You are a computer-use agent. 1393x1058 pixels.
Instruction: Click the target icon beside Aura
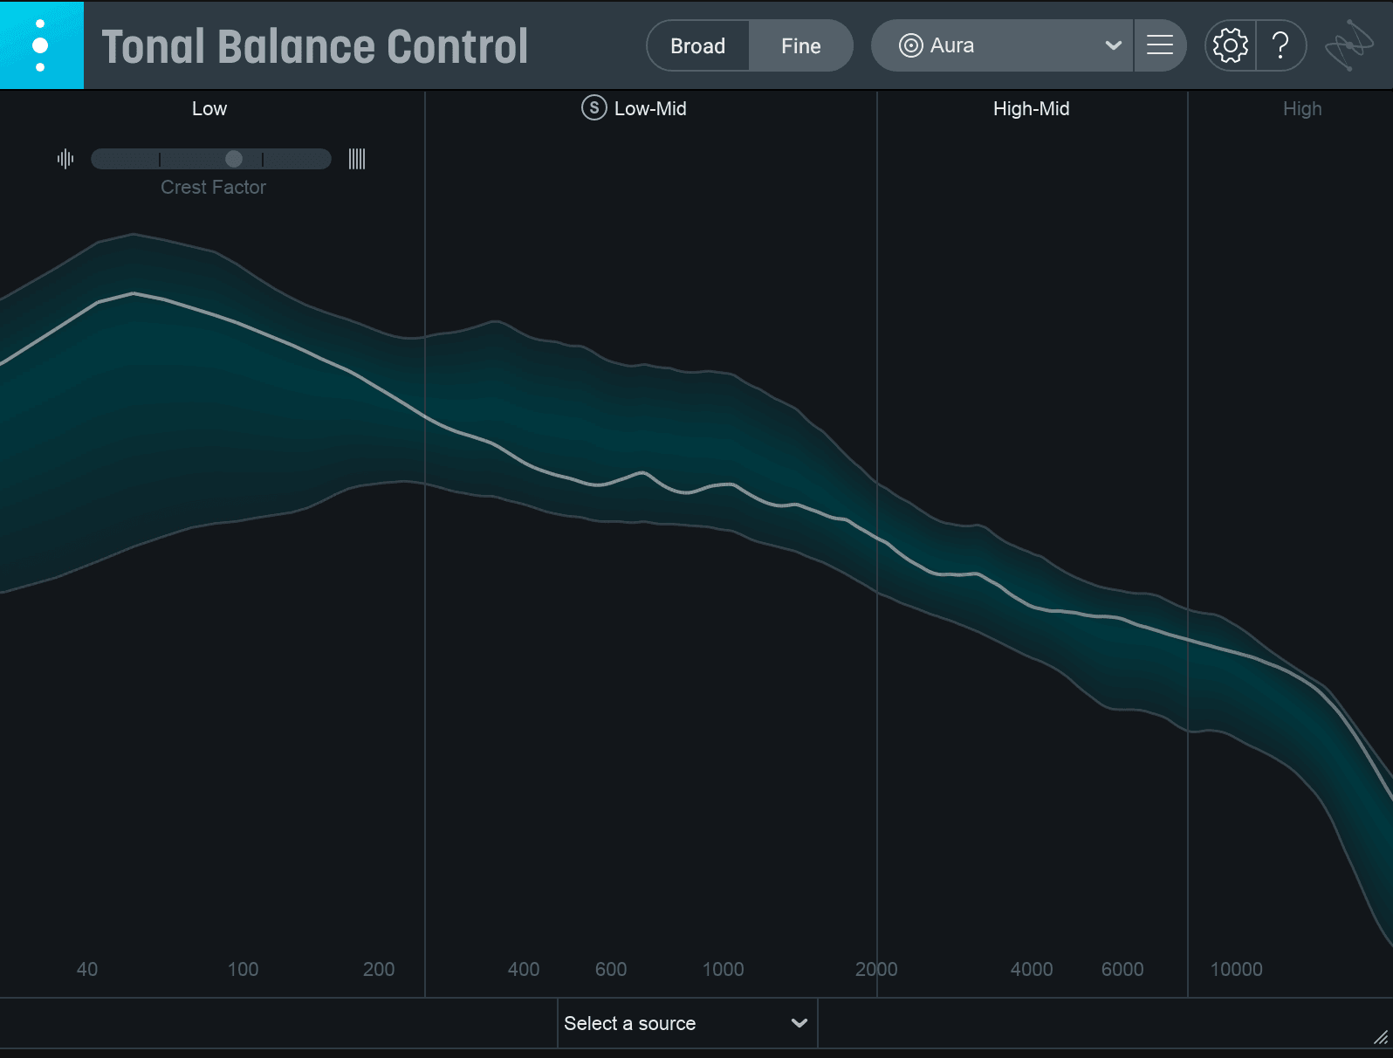[910, 45]
